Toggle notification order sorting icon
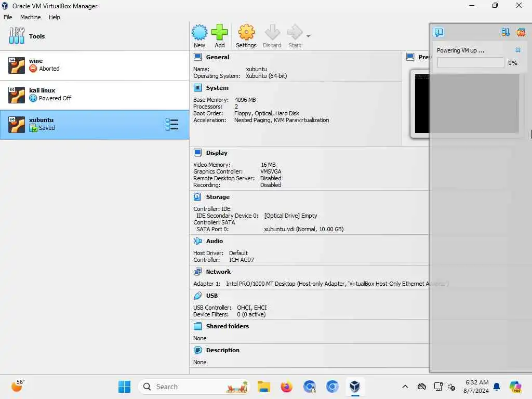This screenshot has width=532, height=399. coord(505,32)
